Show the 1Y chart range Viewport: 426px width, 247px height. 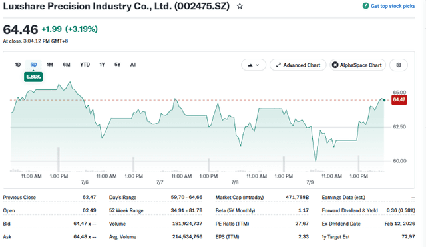102,65
